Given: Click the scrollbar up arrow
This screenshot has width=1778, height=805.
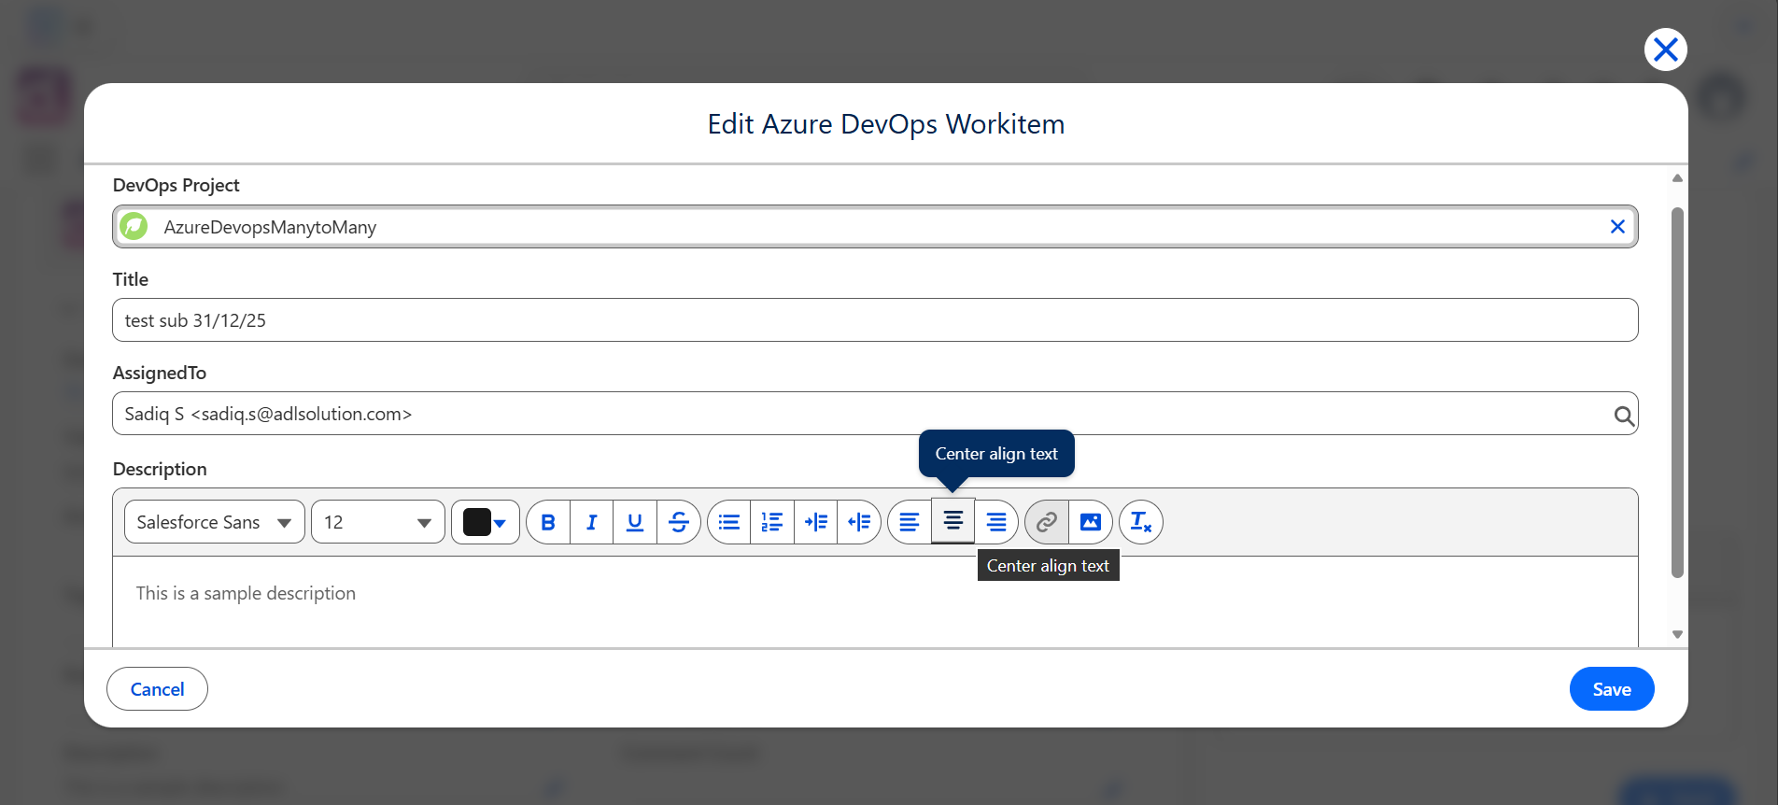Looking at the screenshot, I should pyautogui.click(x=1677, y=177).
